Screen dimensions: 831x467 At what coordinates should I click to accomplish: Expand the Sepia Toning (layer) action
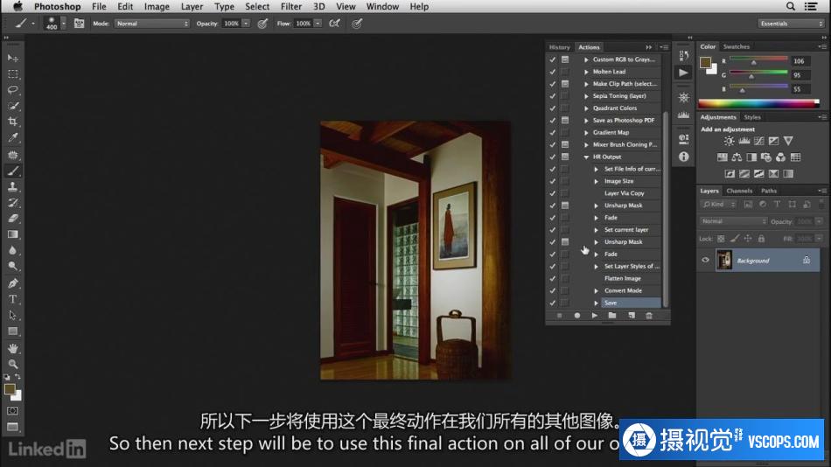click(586, 96)
